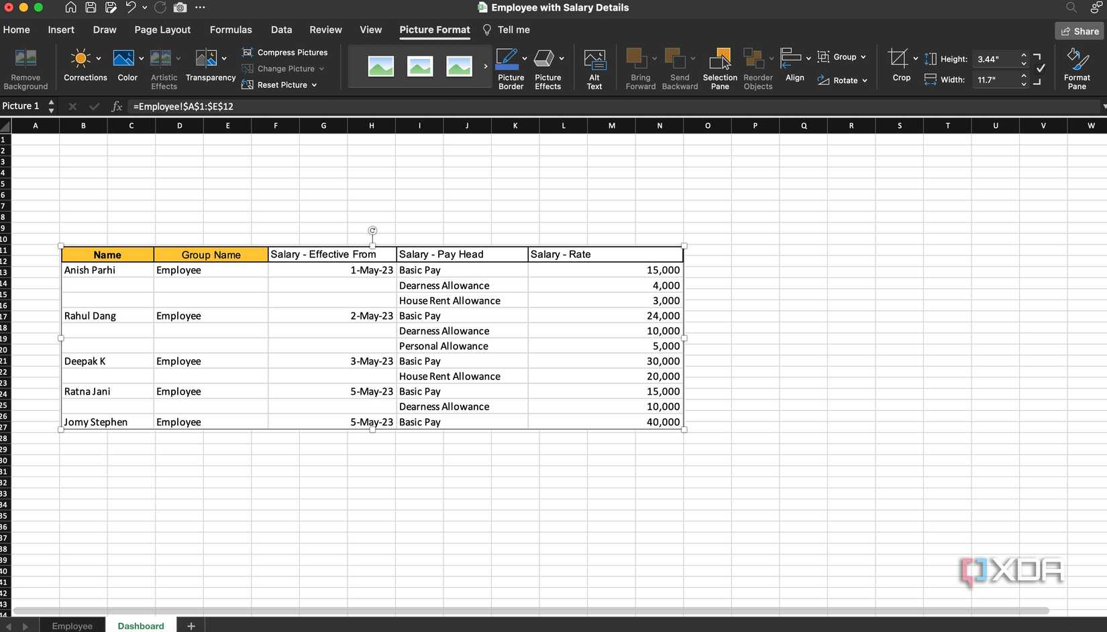Open the Format Pane
This screenshot has height=632, width=1107.
1077,67
